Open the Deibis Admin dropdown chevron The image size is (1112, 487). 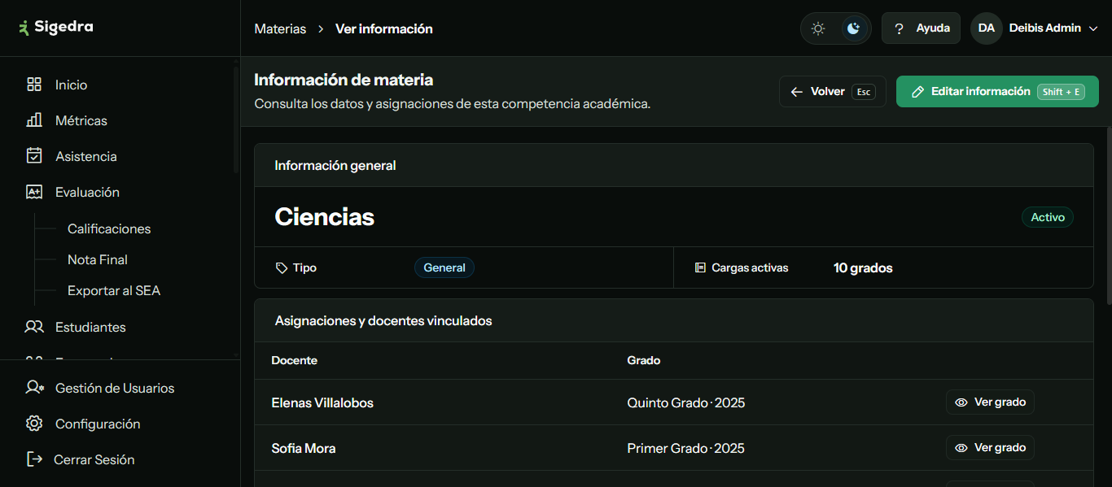tap(1093, 28)
